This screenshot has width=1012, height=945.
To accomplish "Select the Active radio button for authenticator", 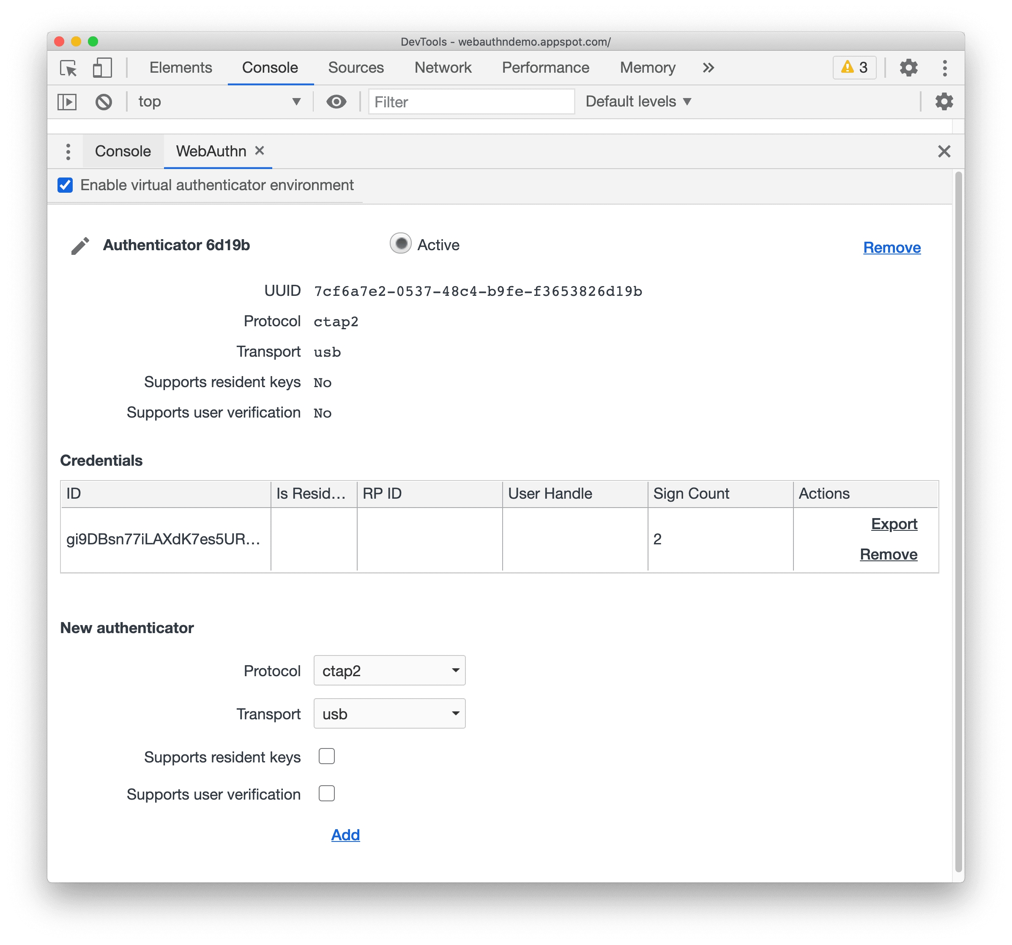I will pyautogui.click(x=399, y=246).
